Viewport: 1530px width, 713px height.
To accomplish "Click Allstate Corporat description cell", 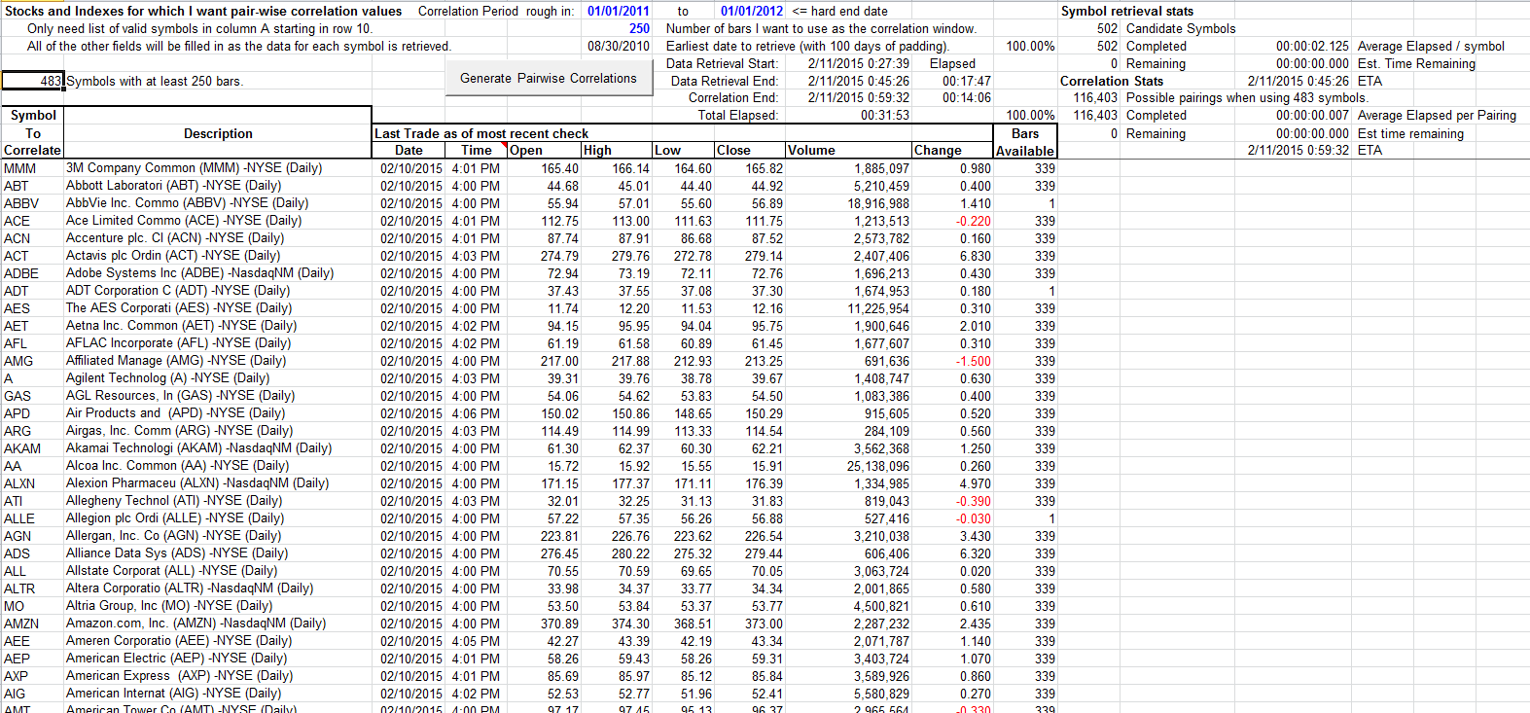I will [218, 571].
